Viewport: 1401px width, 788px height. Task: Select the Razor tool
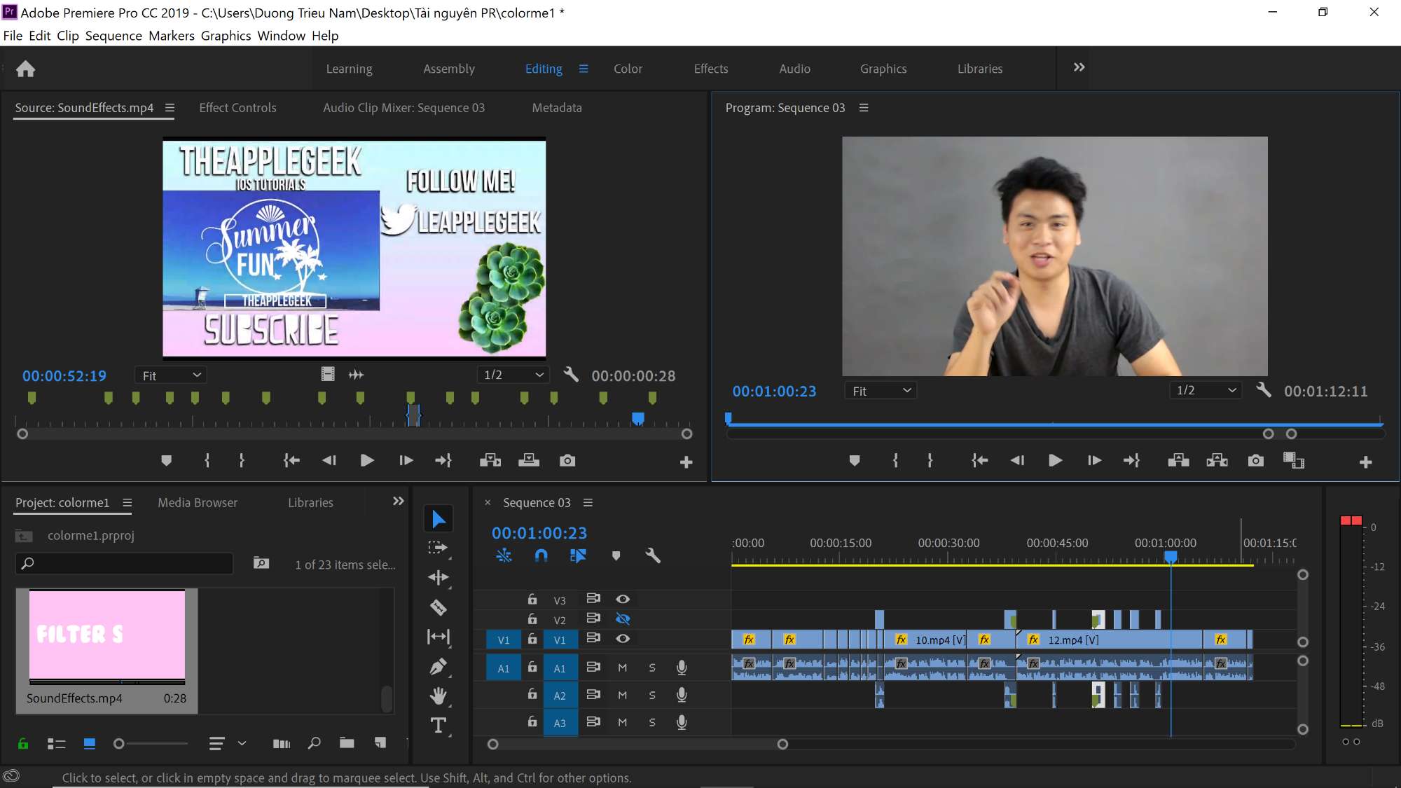coord(439,607)
